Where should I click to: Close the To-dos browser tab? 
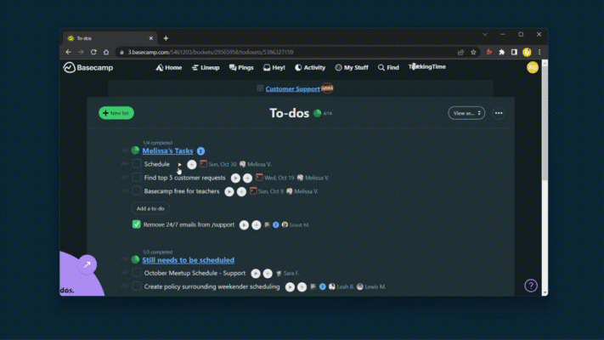(x=150, y=38)
